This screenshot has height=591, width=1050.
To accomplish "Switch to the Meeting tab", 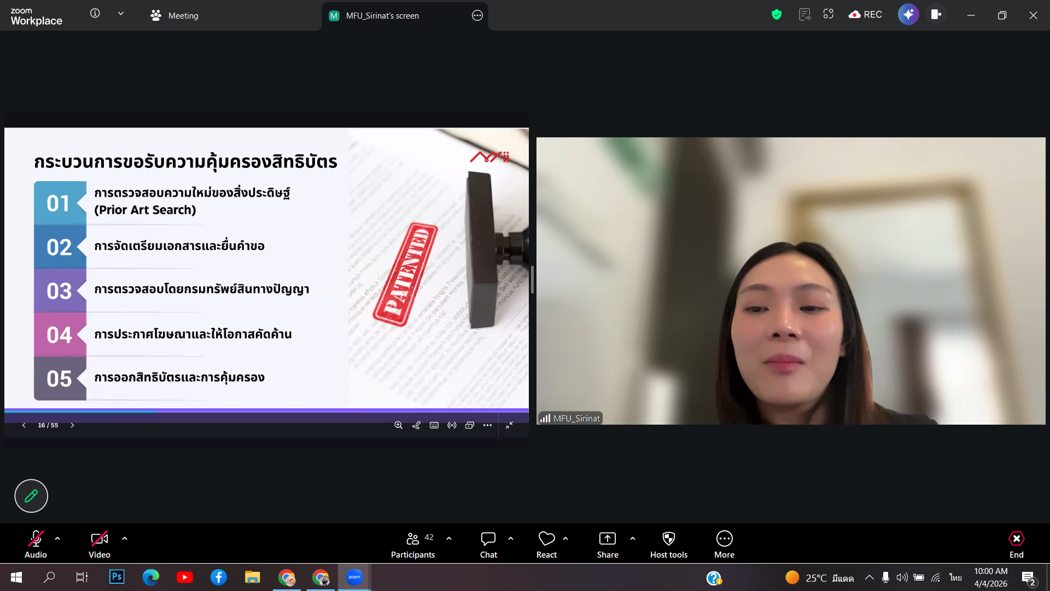I will tap(174, 16).
